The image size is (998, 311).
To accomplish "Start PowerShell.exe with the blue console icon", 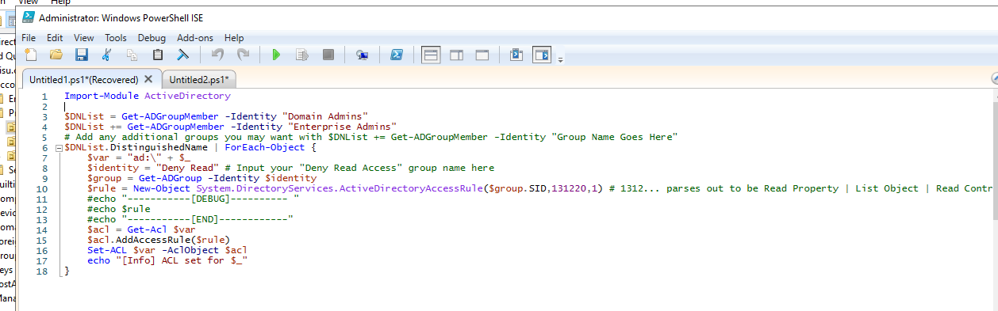I will point(396,55).
